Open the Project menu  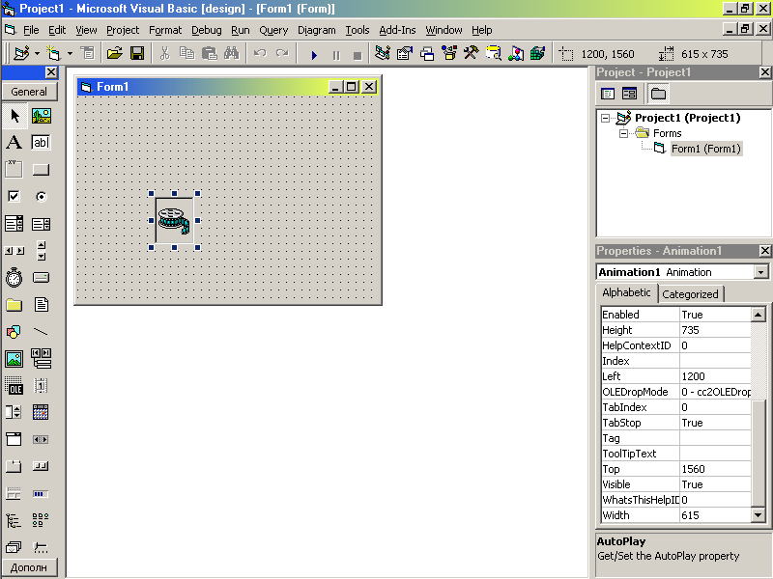123,30
